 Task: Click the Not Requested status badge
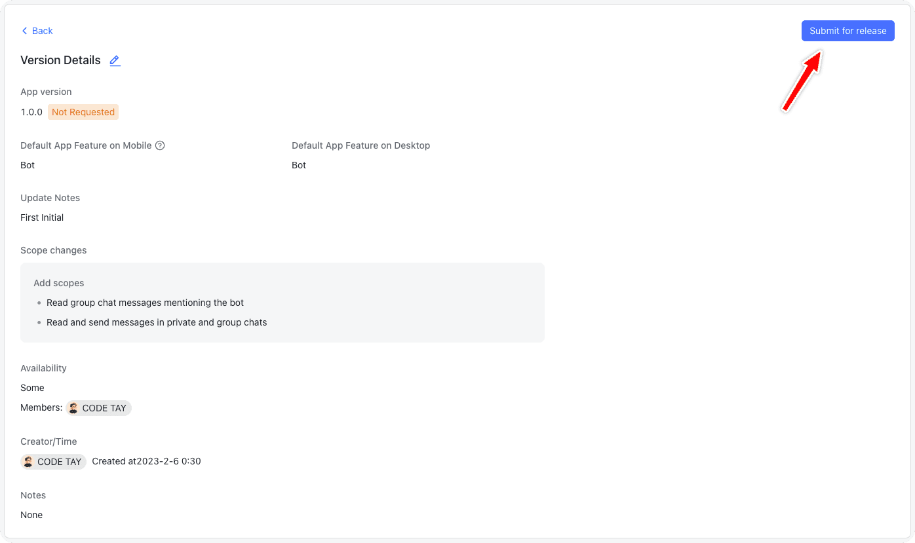point(83,111)
